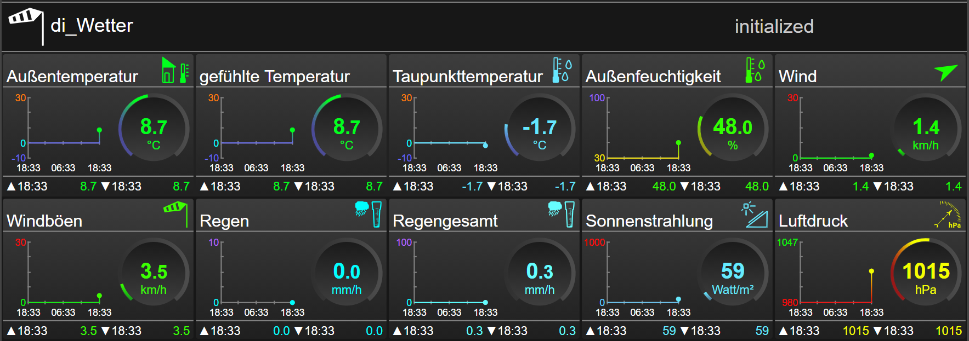This screenshot has width=969, height=341.
Task: Open the Windböen history chart
Action: [61, 277]
